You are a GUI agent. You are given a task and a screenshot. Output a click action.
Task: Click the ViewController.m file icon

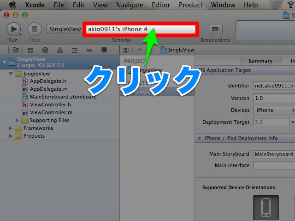click(24, 112)
